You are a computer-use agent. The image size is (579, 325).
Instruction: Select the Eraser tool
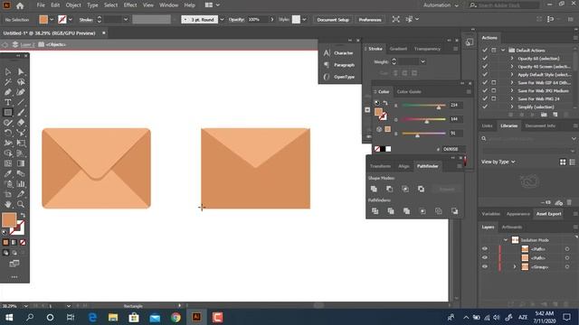click(21, 123)
